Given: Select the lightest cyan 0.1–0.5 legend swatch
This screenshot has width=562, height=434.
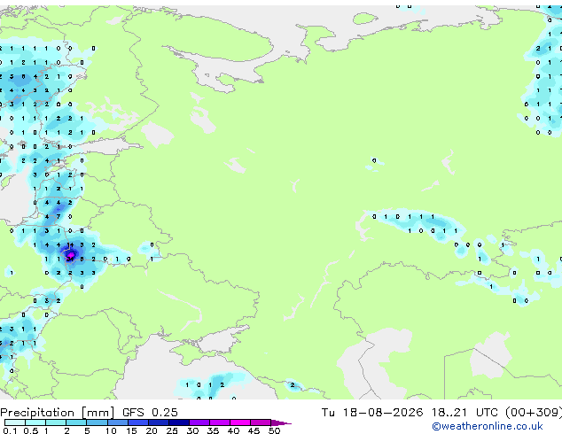Looking at the screenshot, I should click(x=15, y=422).
